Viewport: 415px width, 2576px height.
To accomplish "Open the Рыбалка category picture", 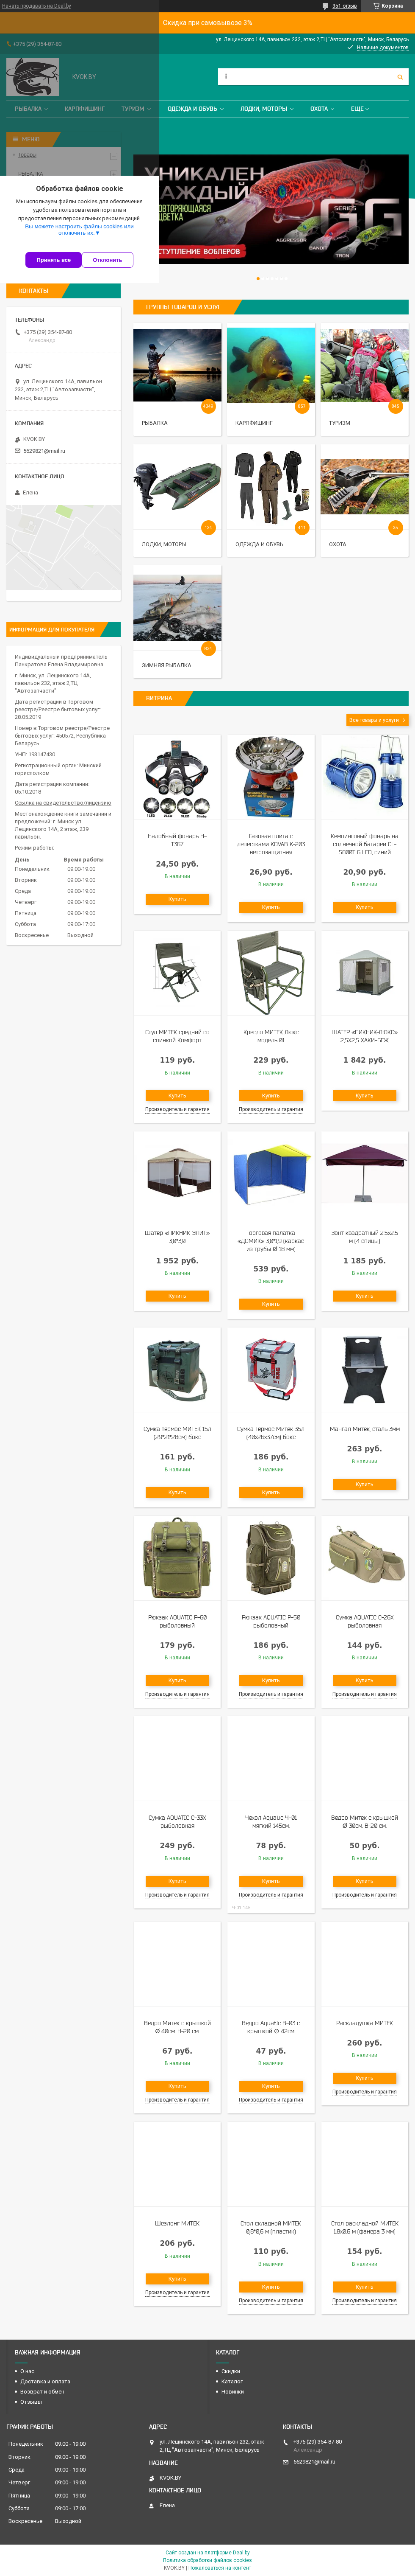I will [177, 365].
